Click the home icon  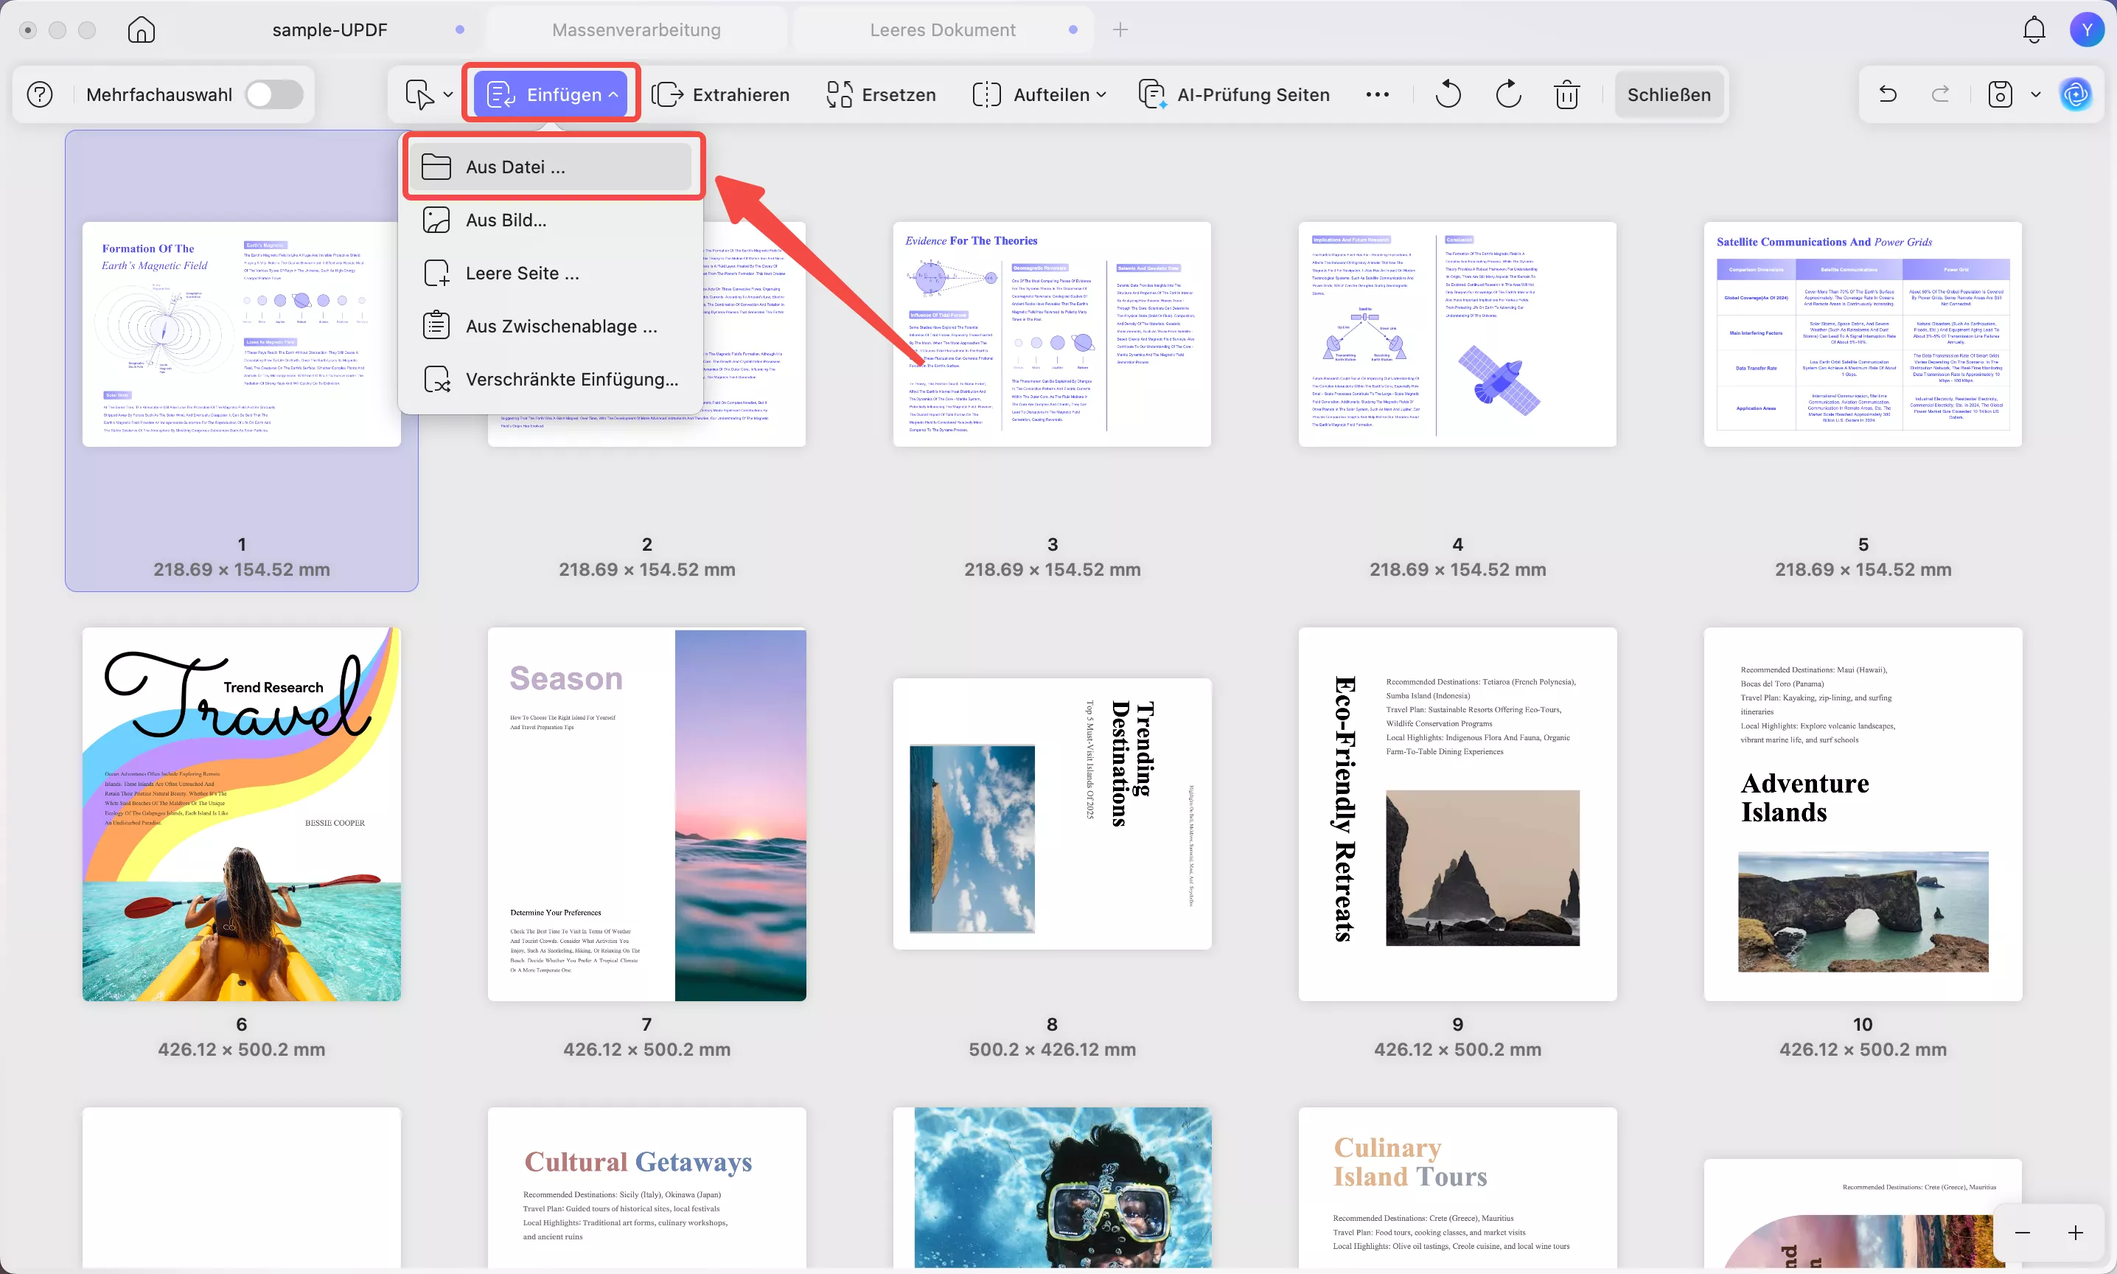pos(141,30)
